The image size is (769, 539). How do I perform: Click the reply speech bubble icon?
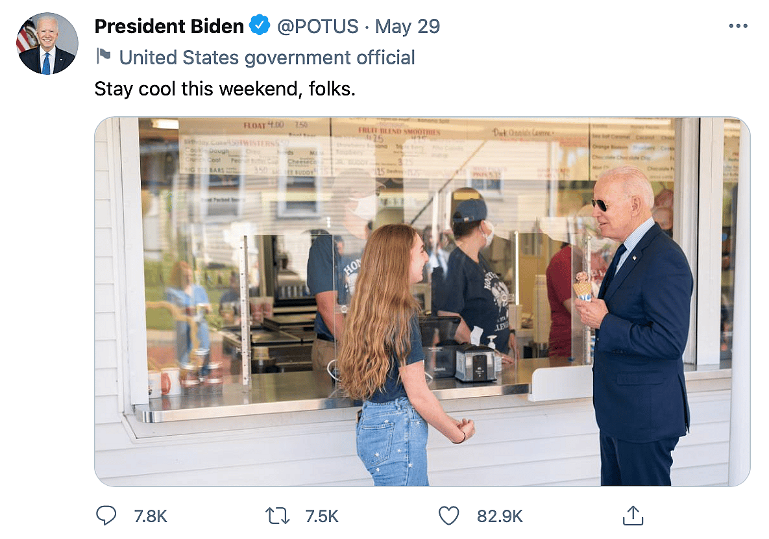click(106, 516)
